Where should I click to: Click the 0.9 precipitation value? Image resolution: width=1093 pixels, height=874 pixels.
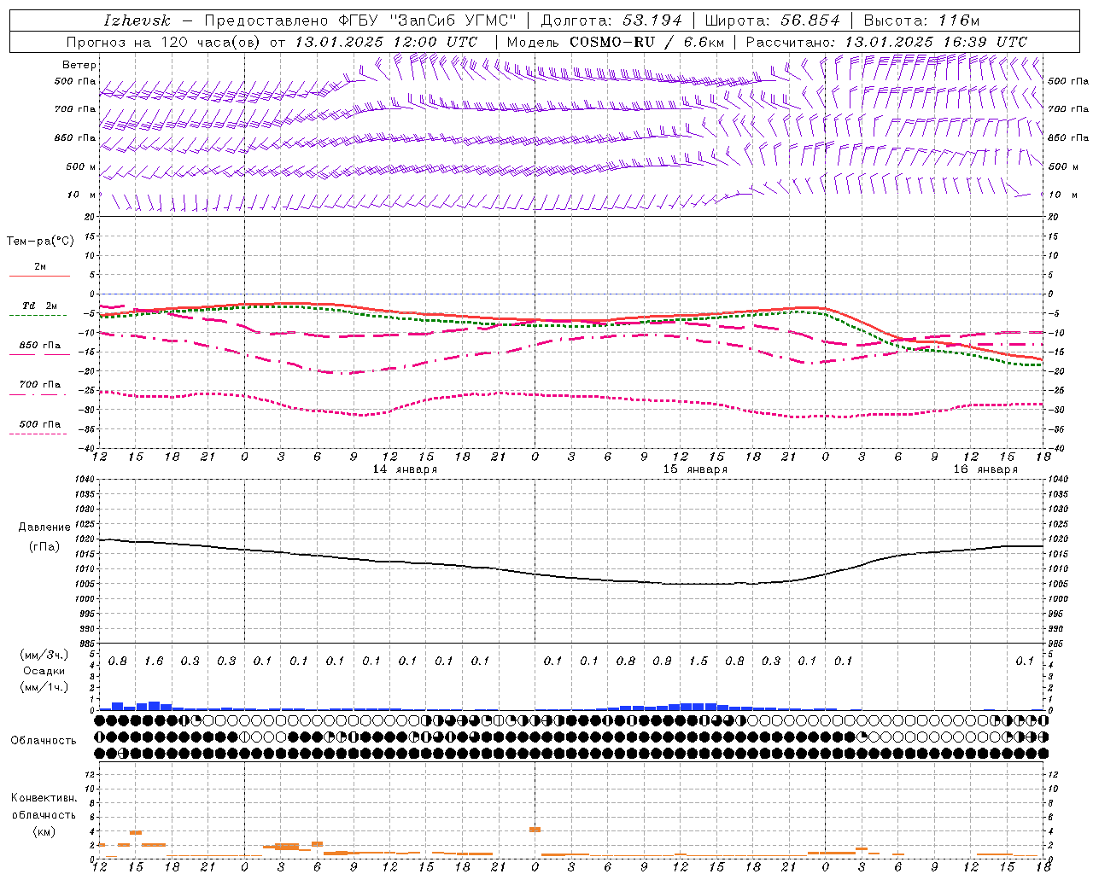coord(662,661)
